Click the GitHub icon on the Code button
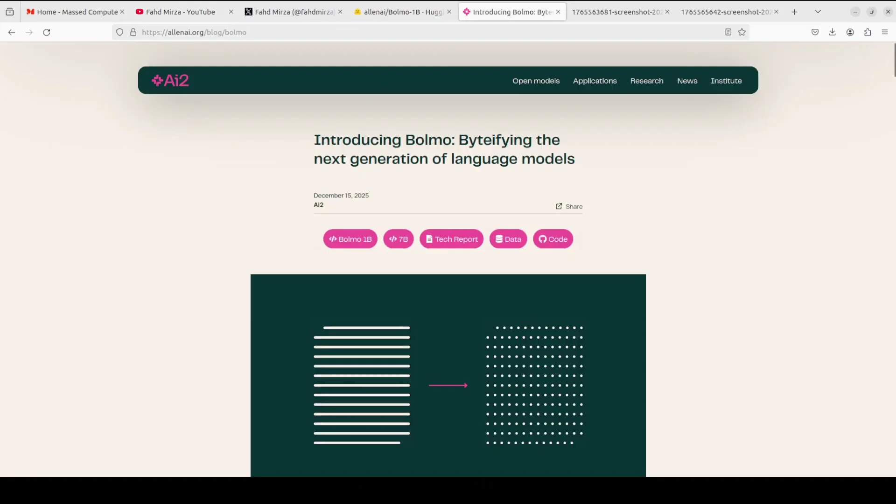The image size is (896, 504). pyautogui.click(x=542, y=238)
